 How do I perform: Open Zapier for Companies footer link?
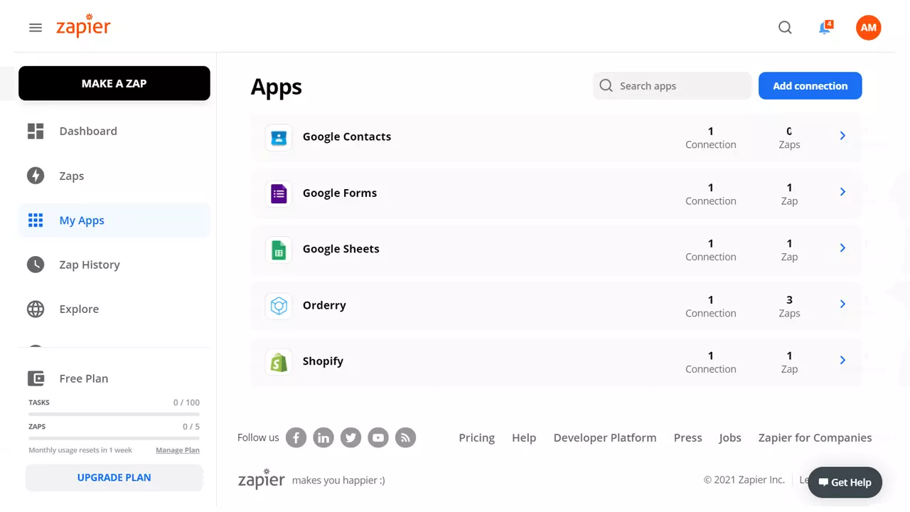pyautogui.click(x=815, y=438)
